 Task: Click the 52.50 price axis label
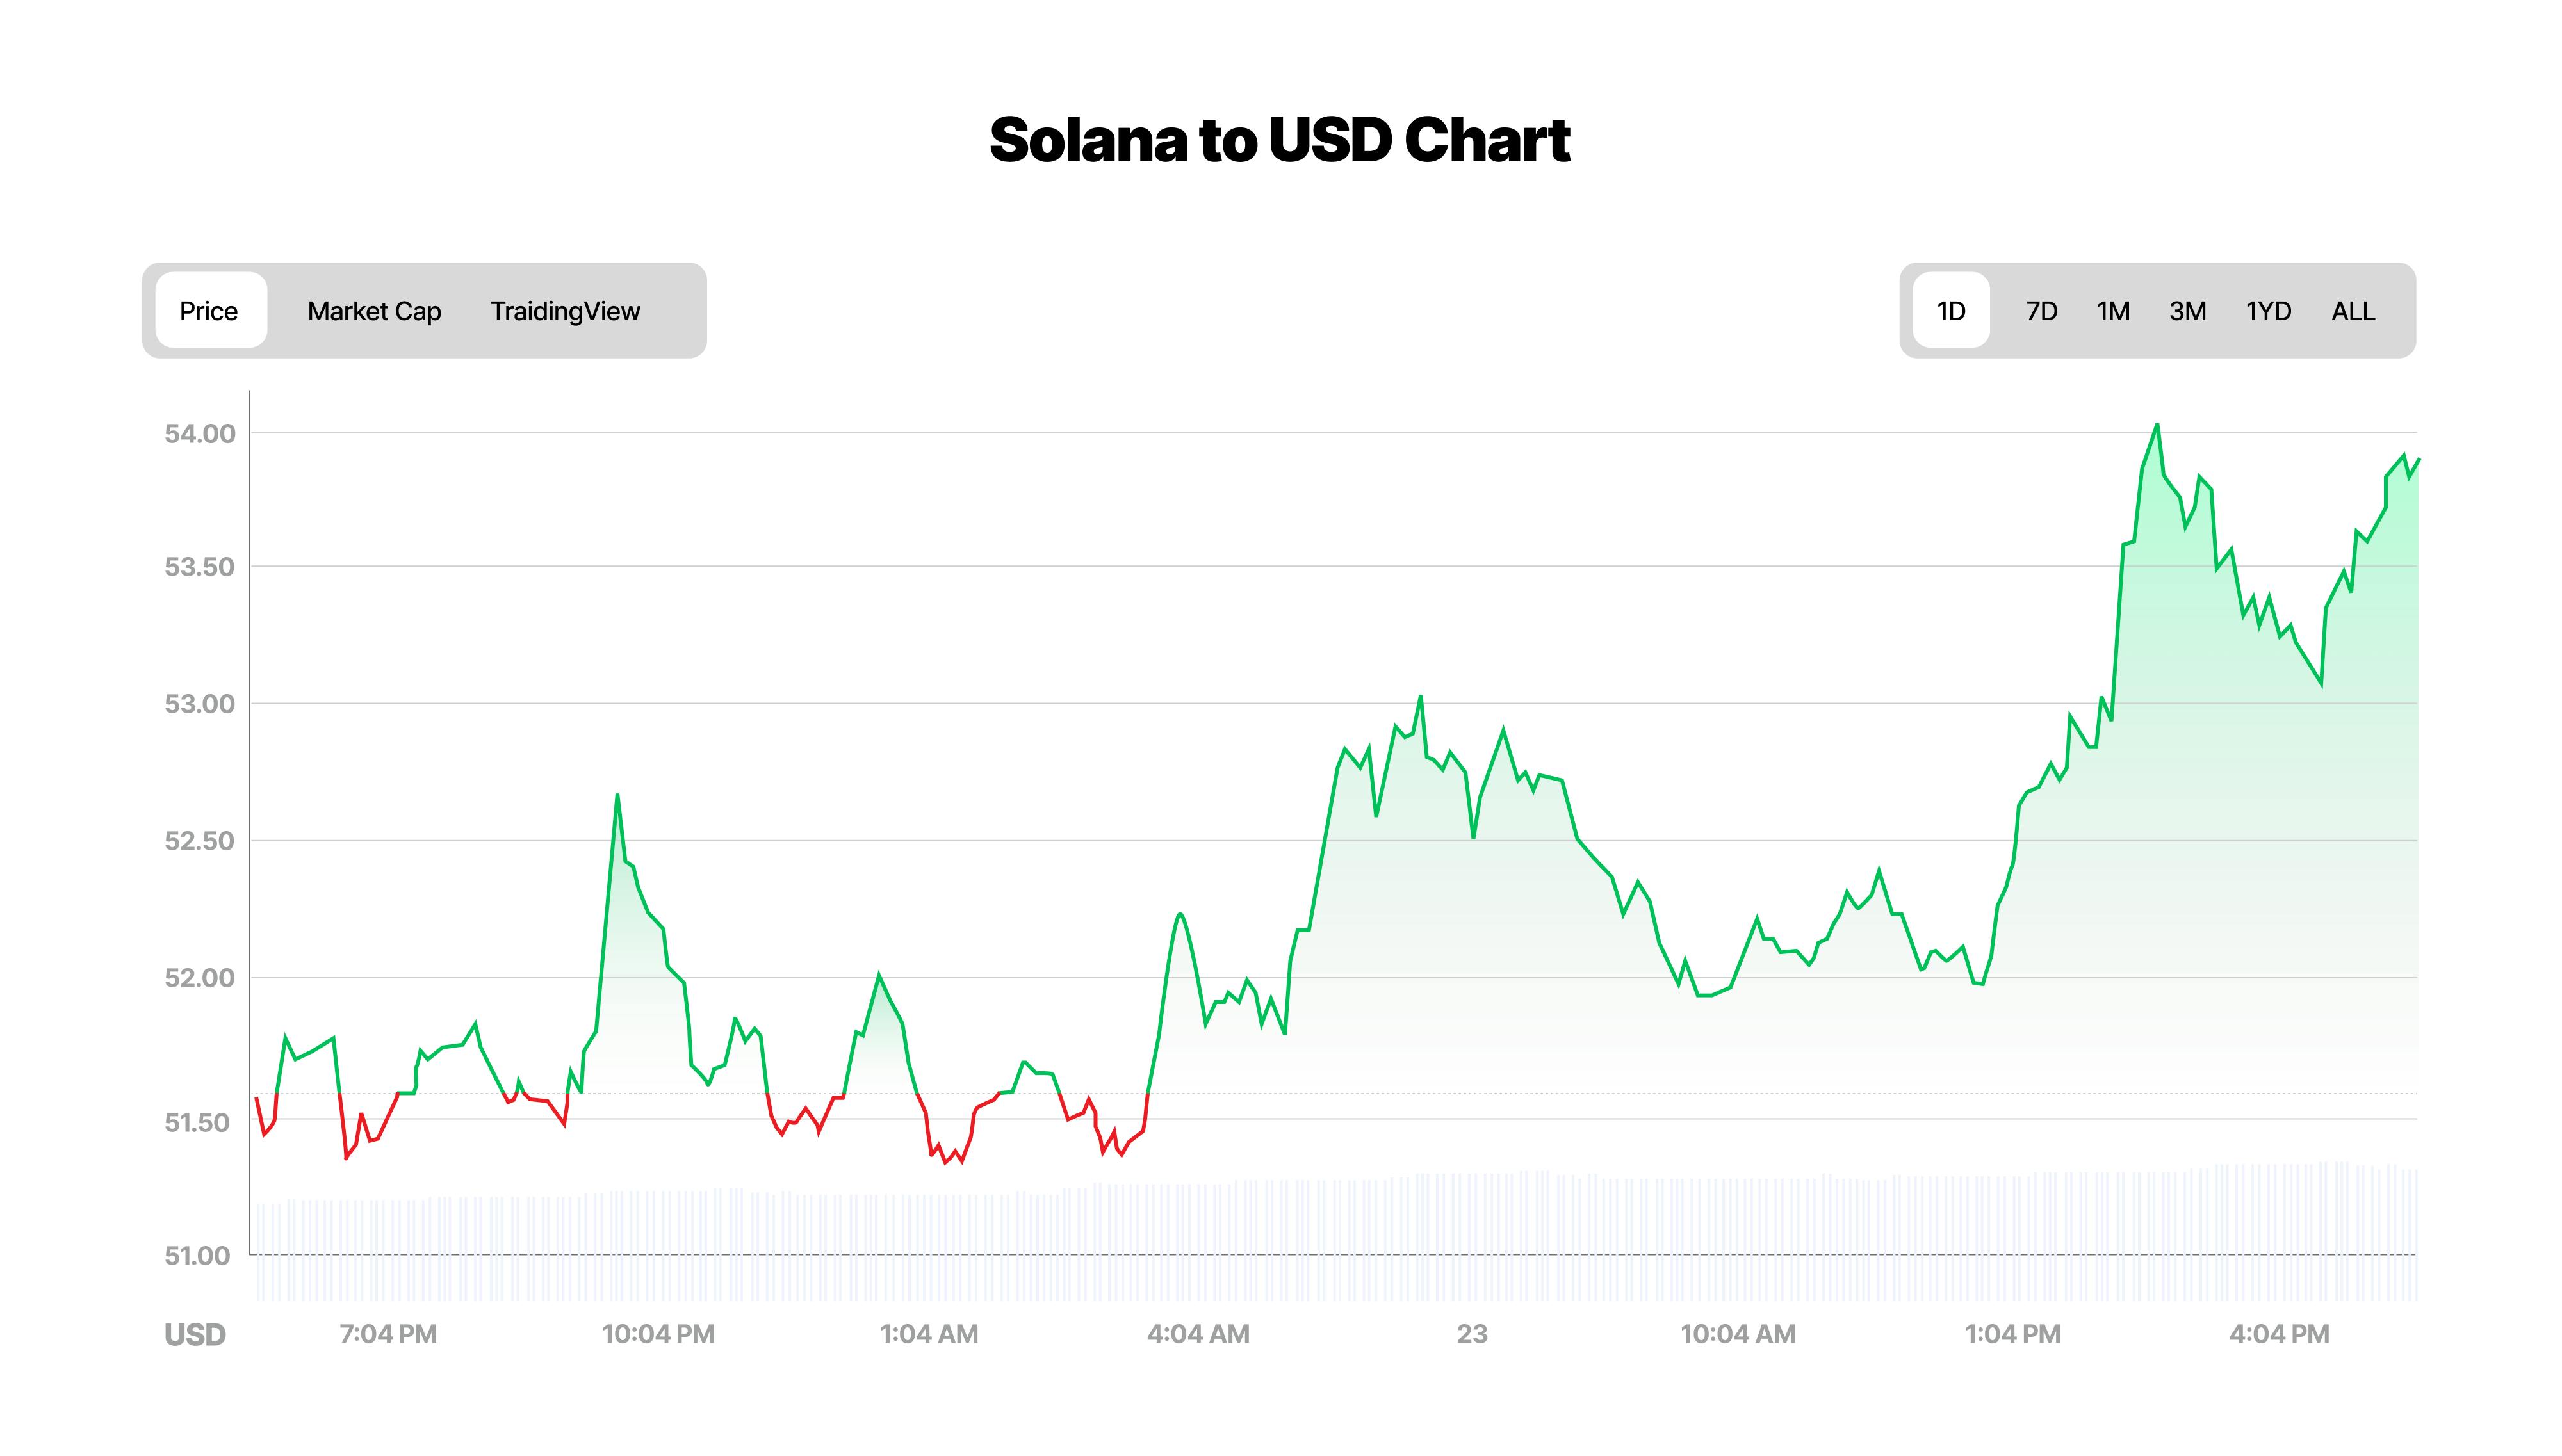(x=200, y=841)
